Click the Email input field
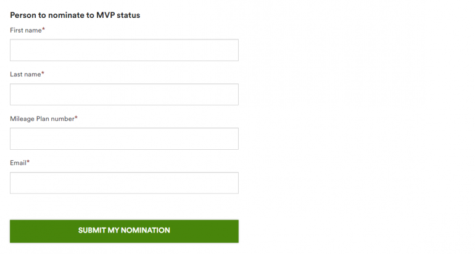The image size is (475, 254). point(124,182)
